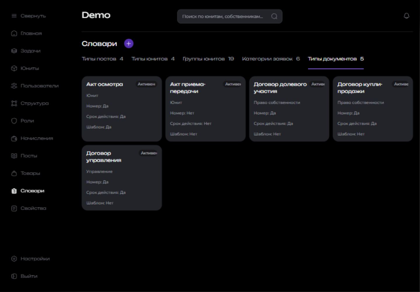The image size is (420, 292).
Task: Click the Словари clipboard icon
Action: pos(14,191)
